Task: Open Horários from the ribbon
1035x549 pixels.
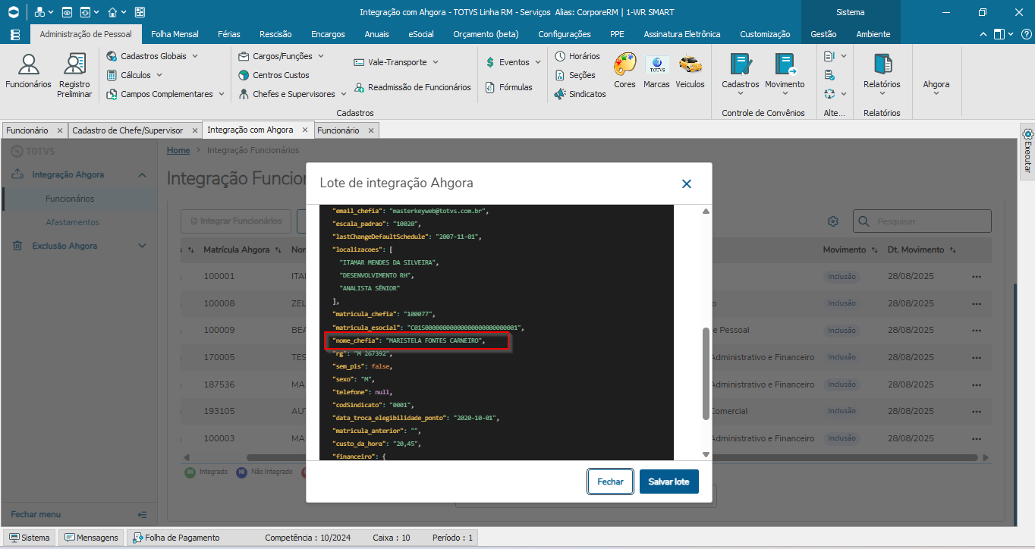Action: (577, 56)
